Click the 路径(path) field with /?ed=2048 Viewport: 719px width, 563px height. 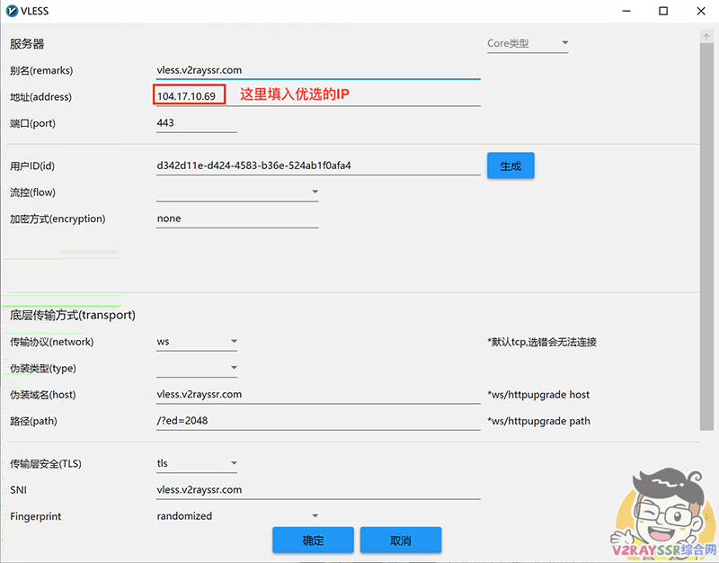point(317,421)
